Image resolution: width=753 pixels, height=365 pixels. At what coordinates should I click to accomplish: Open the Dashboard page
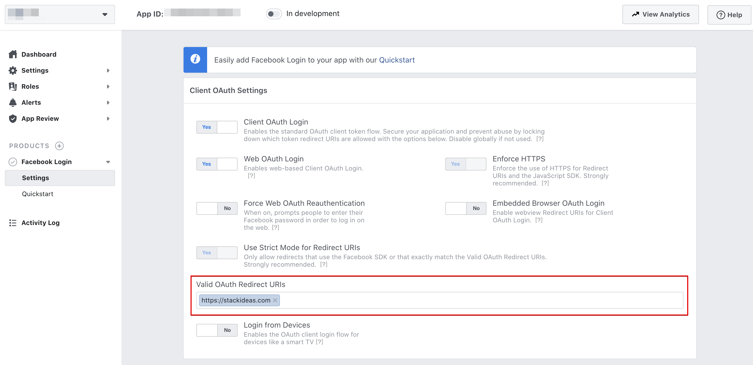(39, 54)
